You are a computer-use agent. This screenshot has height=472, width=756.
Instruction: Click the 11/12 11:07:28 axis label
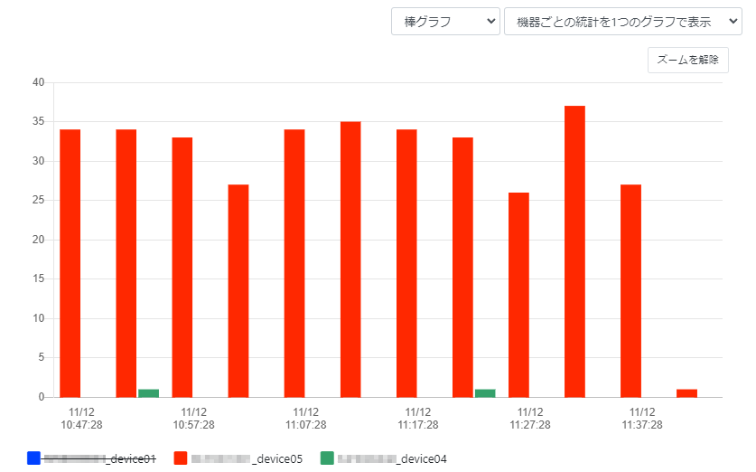(x=306, y=418)
